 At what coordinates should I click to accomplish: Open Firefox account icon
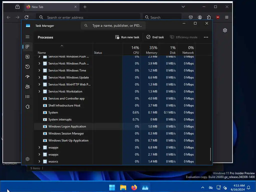[200, 17]
